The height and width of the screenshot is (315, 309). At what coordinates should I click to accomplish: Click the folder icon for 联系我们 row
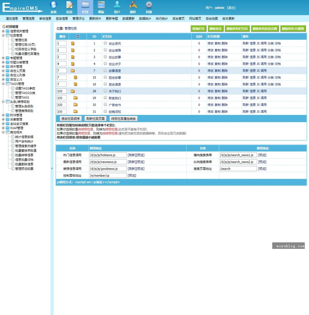[x=75, y=98]
